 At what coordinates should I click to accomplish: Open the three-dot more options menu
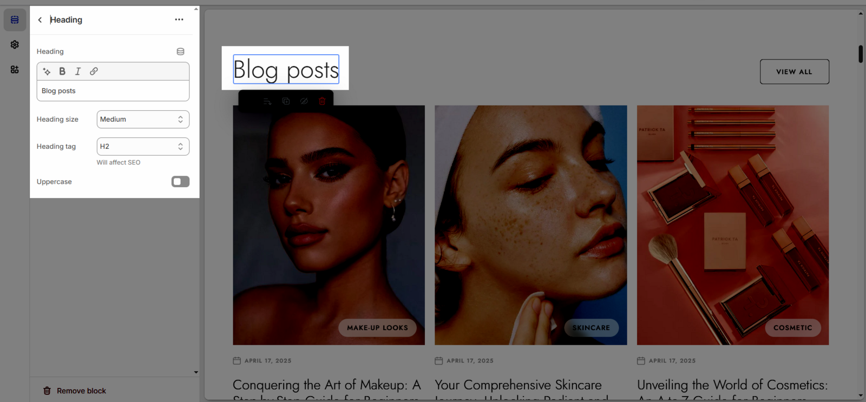tap(179, 19)
